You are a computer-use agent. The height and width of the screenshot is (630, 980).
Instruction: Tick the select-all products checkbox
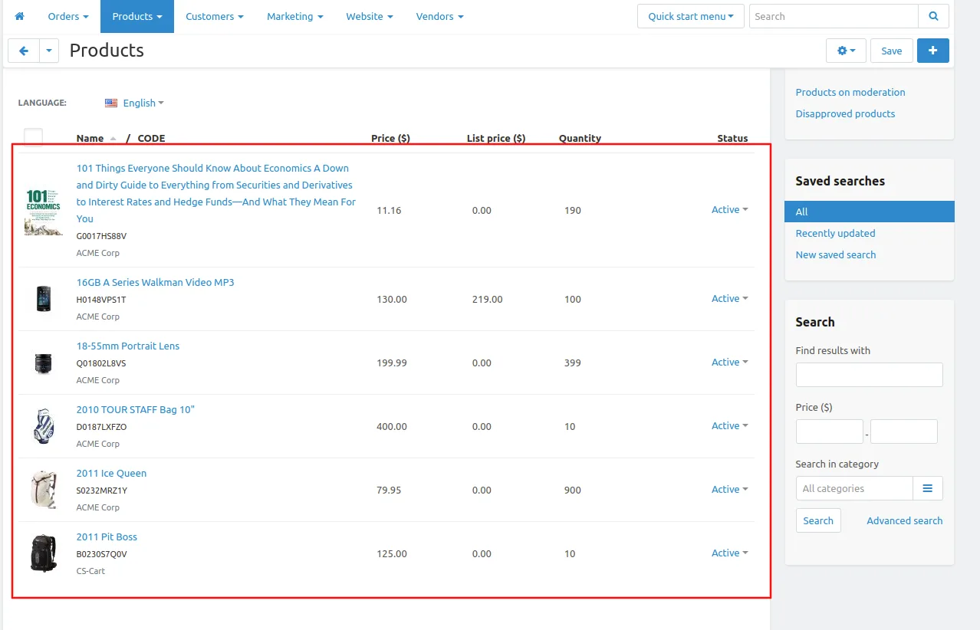click(x=33, y=137)
